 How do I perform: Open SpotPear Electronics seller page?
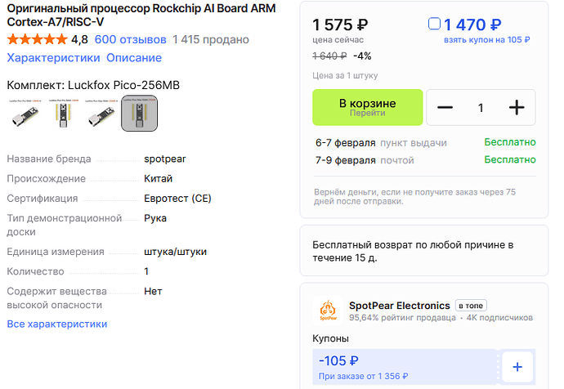tap(399, 306)
